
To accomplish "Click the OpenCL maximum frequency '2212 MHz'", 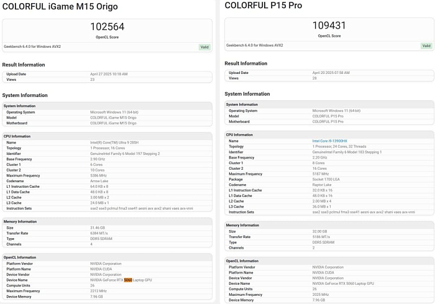I will pos(98,291).
